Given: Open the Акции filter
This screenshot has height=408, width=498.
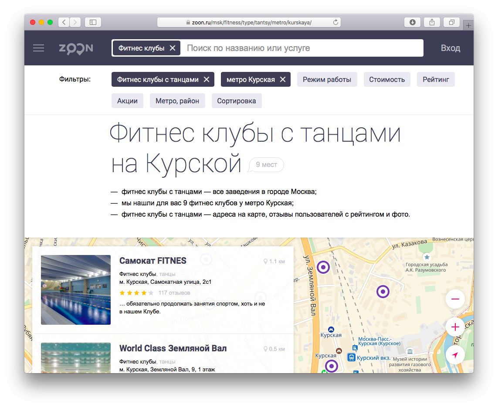Looking at the screenshot, I should (127, 101).
